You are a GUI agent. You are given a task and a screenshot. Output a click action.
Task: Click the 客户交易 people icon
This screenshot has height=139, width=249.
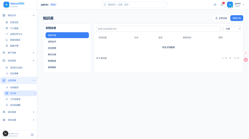[4, 53]
